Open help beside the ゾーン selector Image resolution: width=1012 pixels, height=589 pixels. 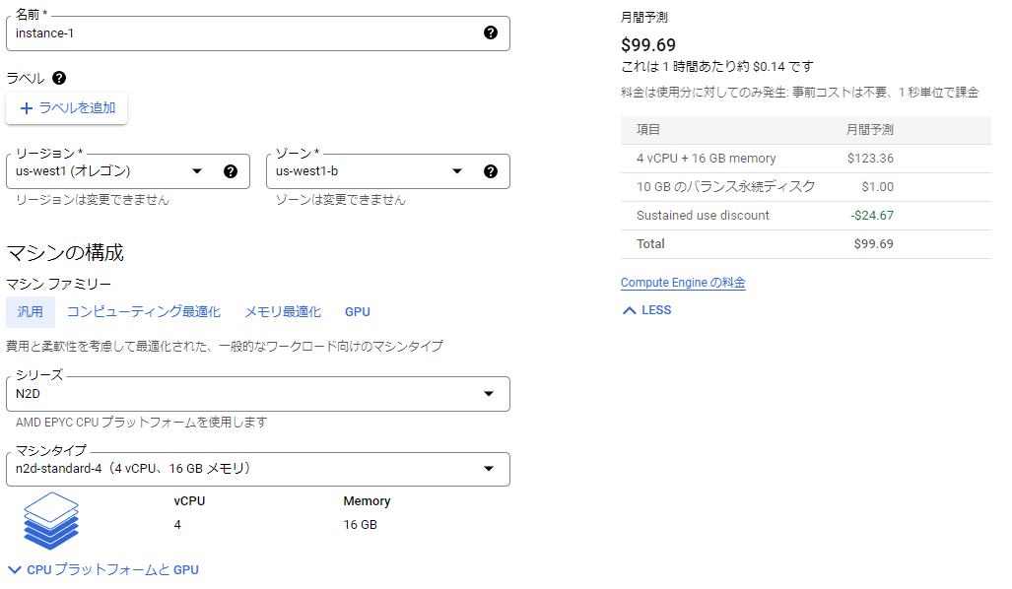(490, 170)
